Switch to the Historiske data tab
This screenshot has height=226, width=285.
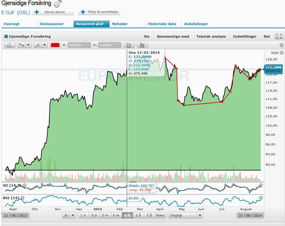(162, 24)
